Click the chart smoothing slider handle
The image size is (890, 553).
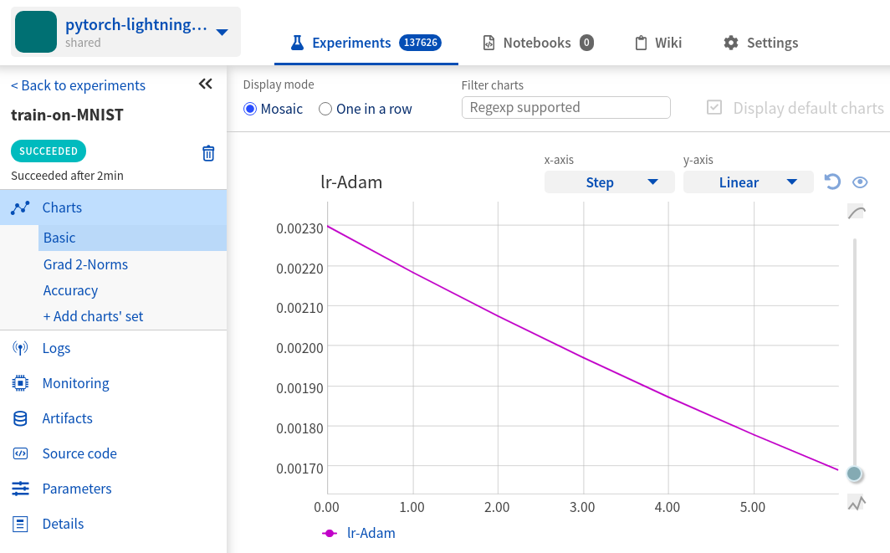(x=854, y=474)
